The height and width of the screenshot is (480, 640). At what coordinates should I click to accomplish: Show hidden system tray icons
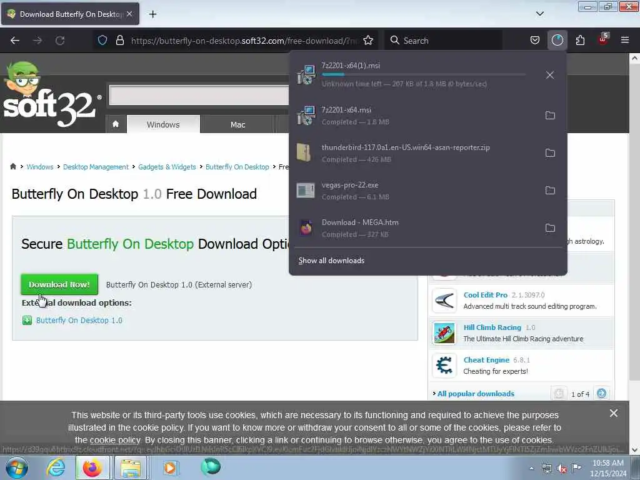tap(531, 468)
